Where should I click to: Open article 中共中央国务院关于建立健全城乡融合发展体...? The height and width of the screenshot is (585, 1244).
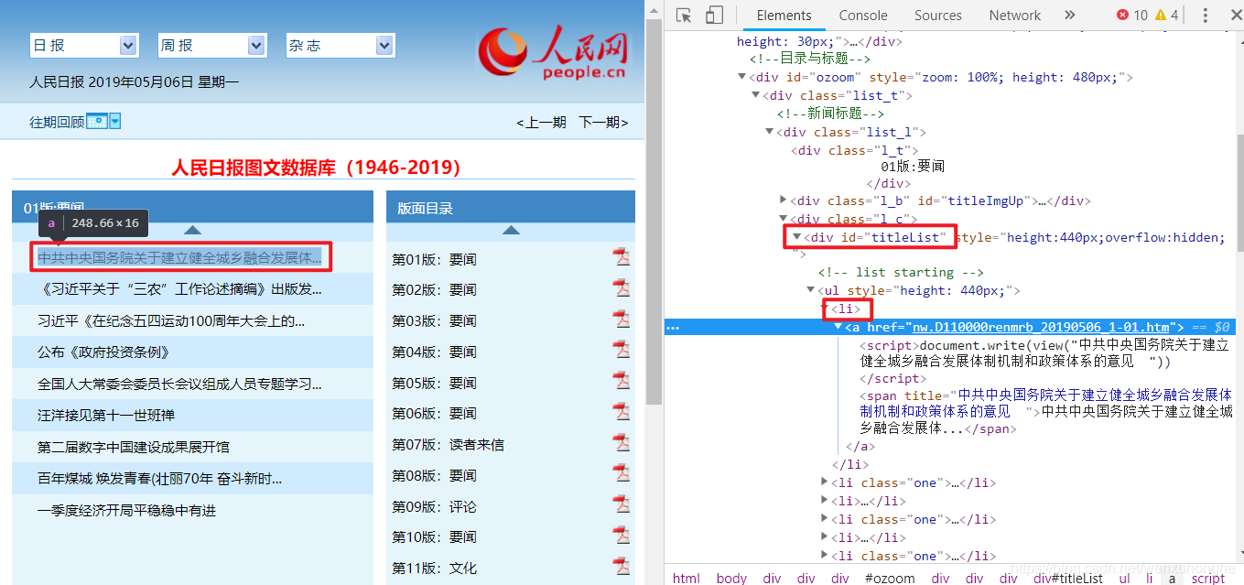(x=179, y=257)
